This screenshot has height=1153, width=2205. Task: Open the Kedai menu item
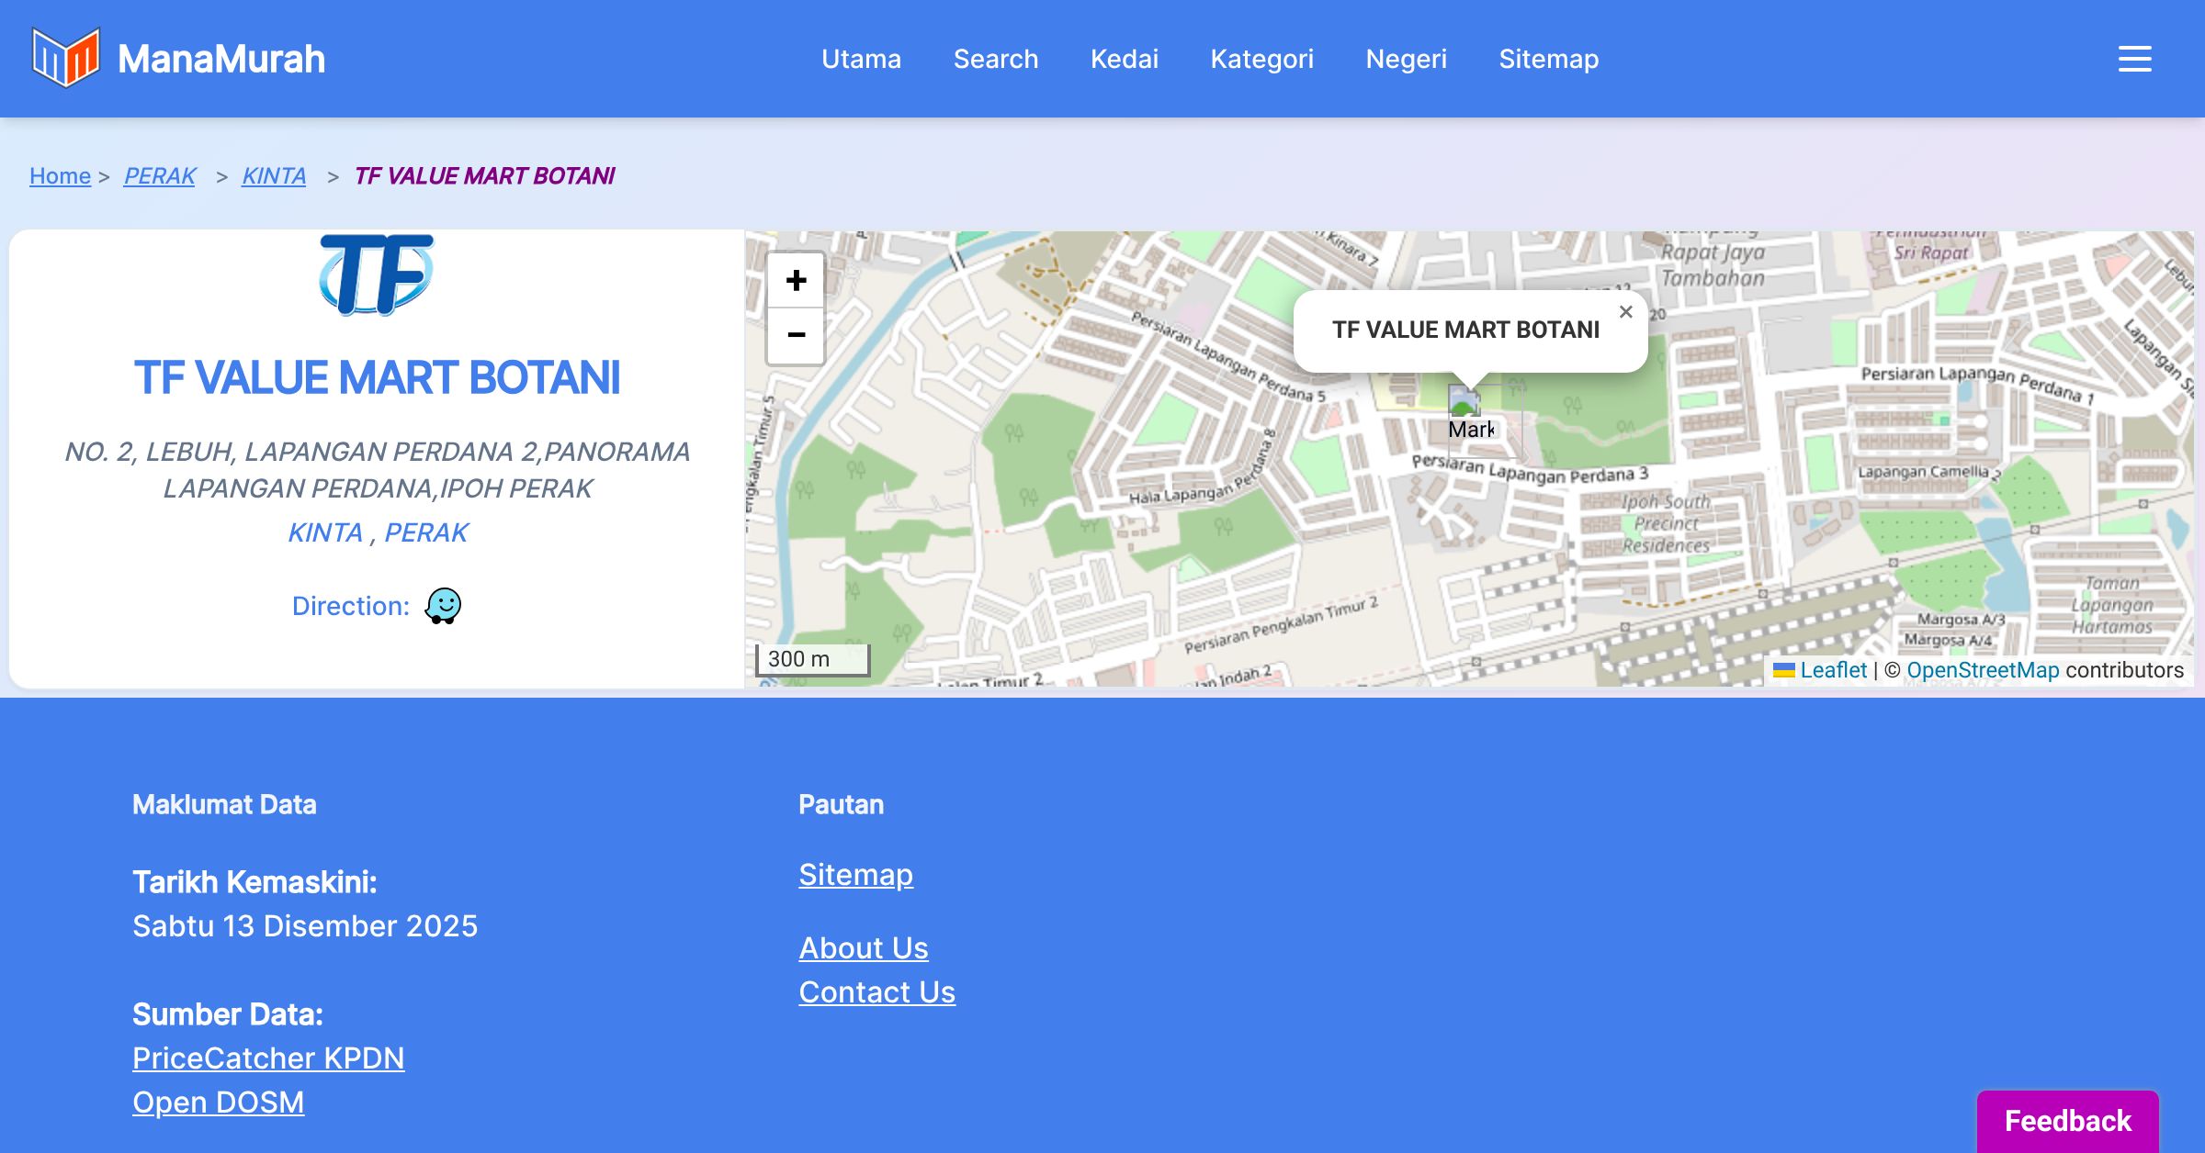point(1124,59)
